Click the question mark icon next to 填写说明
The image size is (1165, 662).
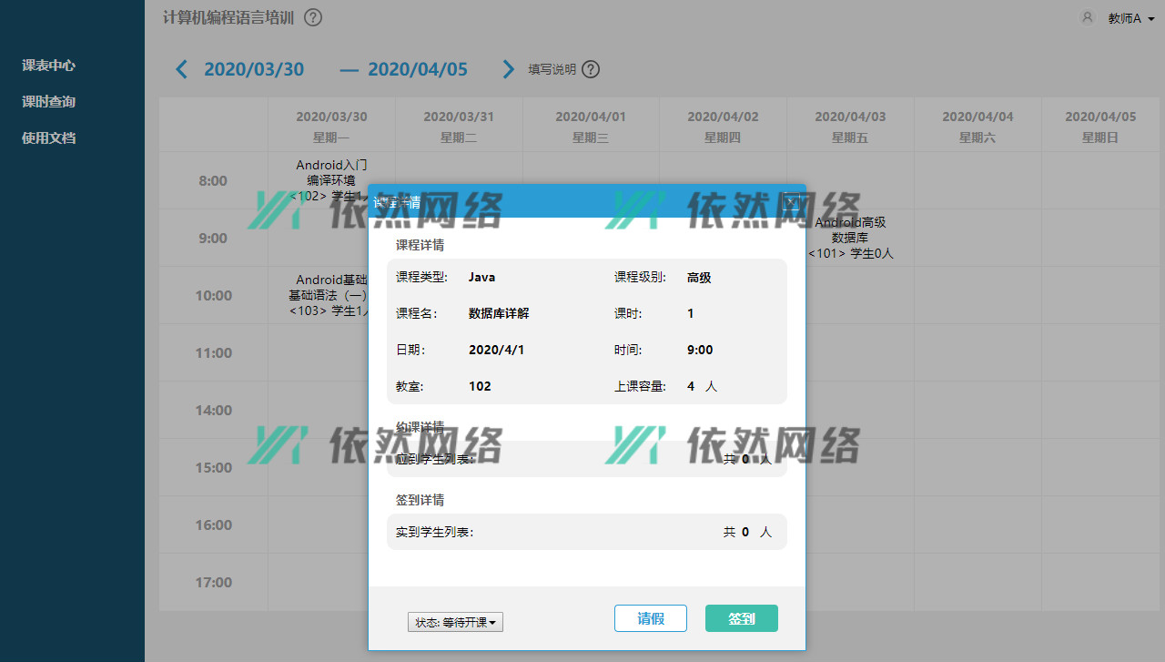pos(591,69)
